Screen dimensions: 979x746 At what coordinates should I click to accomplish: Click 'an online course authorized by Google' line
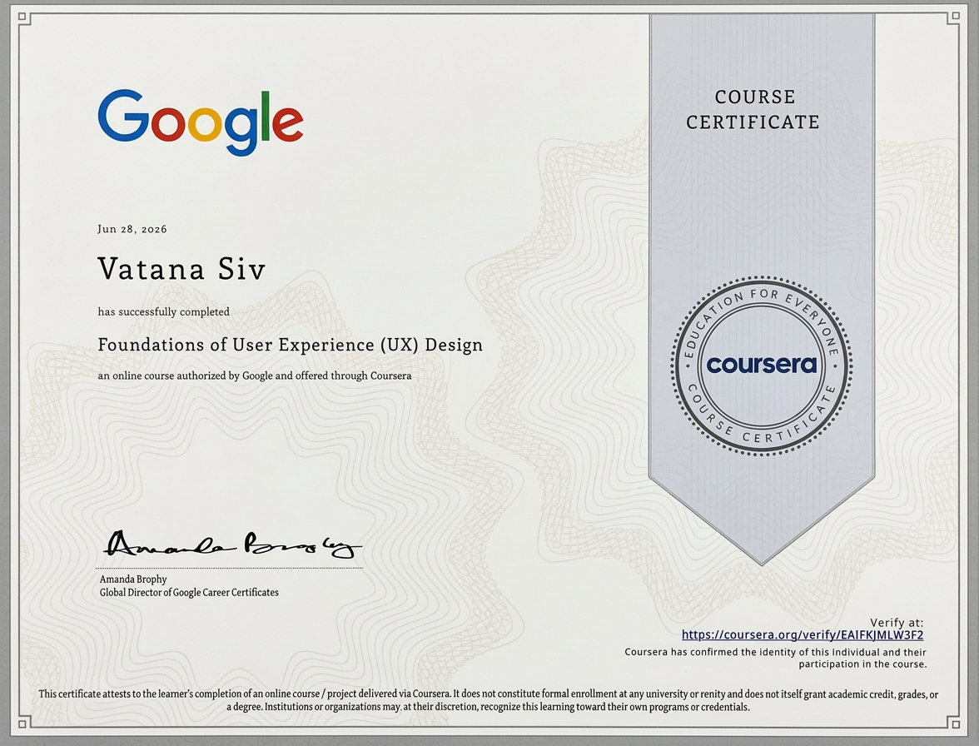(255, 375)
